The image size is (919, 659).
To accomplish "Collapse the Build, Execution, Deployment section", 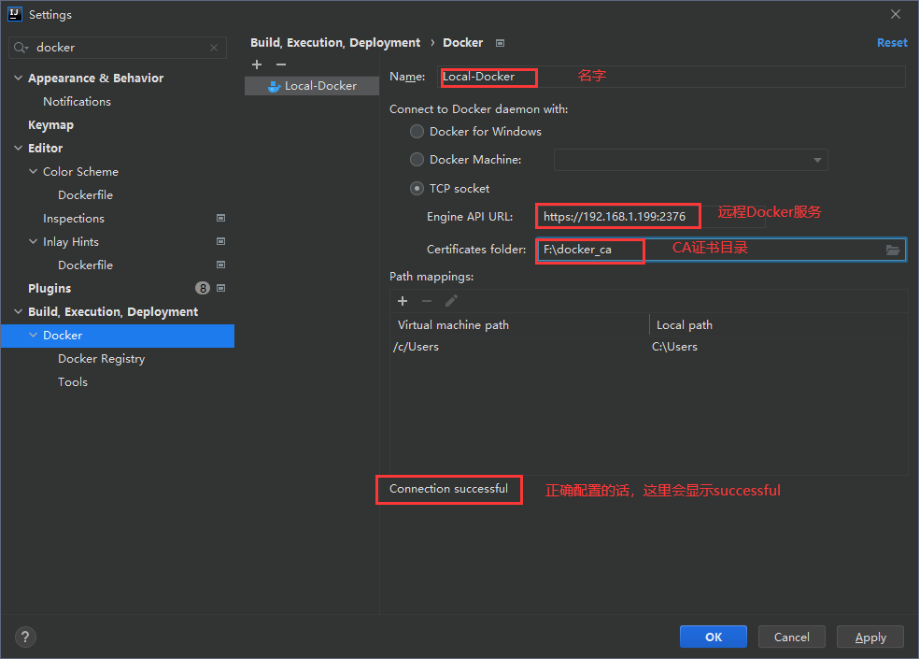I will coord(18,311).
